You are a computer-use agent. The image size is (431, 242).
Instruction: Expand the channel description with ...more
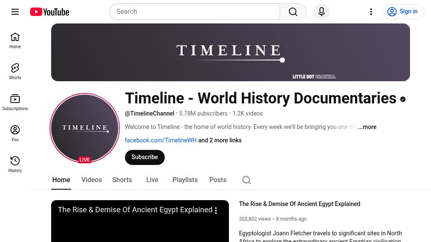point(367,127)
